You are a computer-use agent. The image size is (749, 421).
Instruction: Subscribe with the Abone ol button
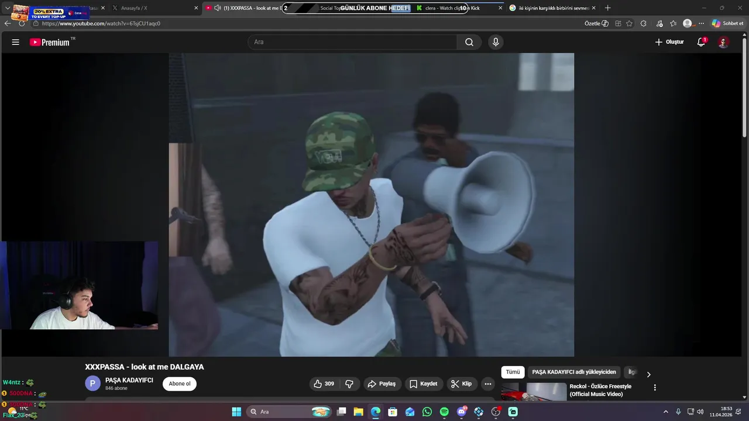(x=180, y=384)
